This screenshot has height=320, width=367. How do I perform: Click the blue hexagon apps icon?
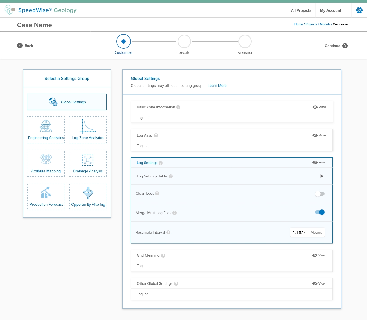coord(359,10)
